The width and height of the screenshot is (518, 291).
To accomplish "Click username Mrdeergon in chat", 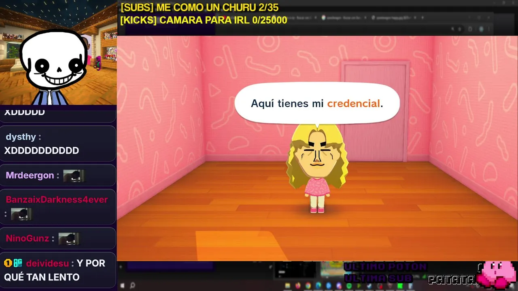I will (30, 175).
